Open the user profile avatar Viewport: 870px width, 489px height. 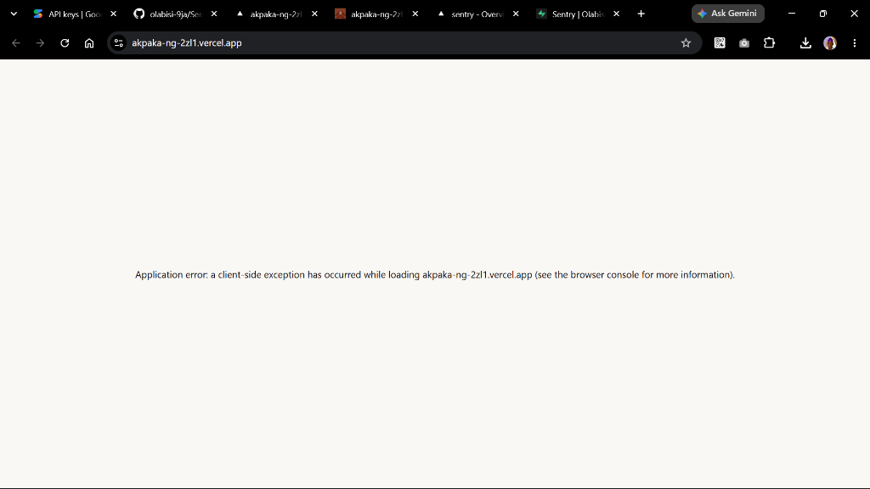pyautogui.click(x=830, y=43)
